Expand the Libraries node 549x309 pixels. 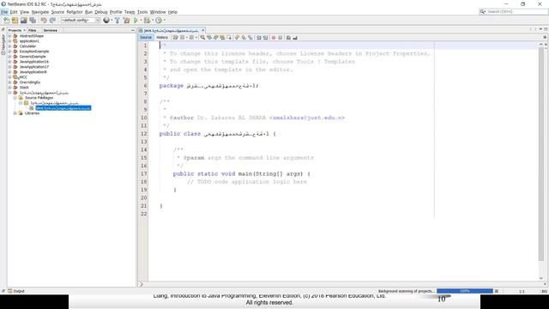coord(15,113)
